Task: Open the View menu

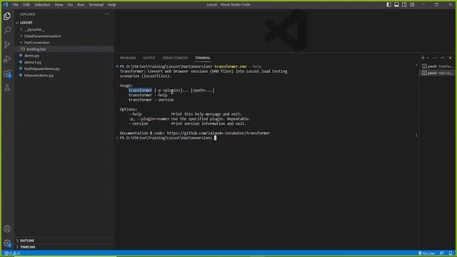Action: click(59, 5)
